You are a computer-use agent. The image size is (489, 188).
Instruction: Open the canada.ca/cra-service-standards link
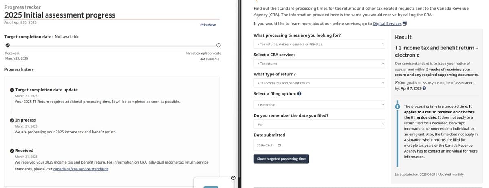tap(81, 169)
